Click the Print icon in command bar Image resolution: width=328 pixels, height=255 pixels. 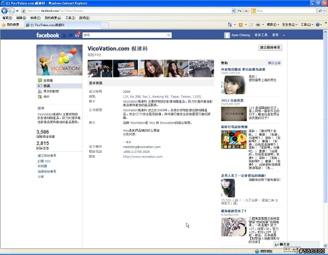tap(258, 25)
